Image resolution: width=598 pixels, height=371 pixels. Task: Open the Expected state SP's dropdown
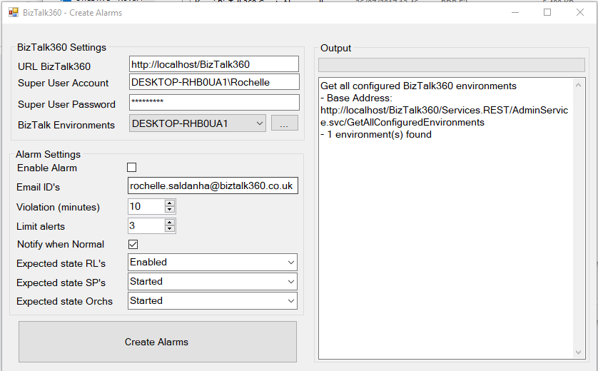(213, 282)
